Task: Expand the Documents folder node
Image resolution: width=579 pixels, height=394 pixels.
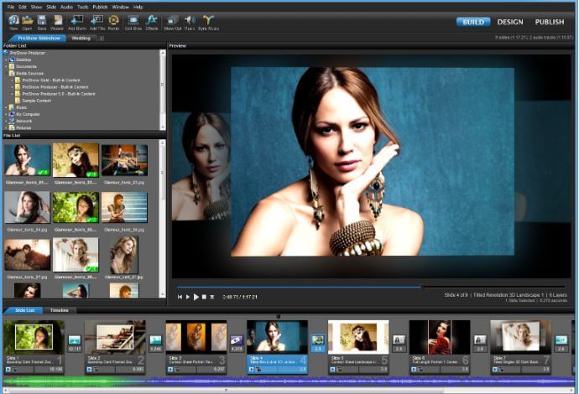Action: (6, 67)
